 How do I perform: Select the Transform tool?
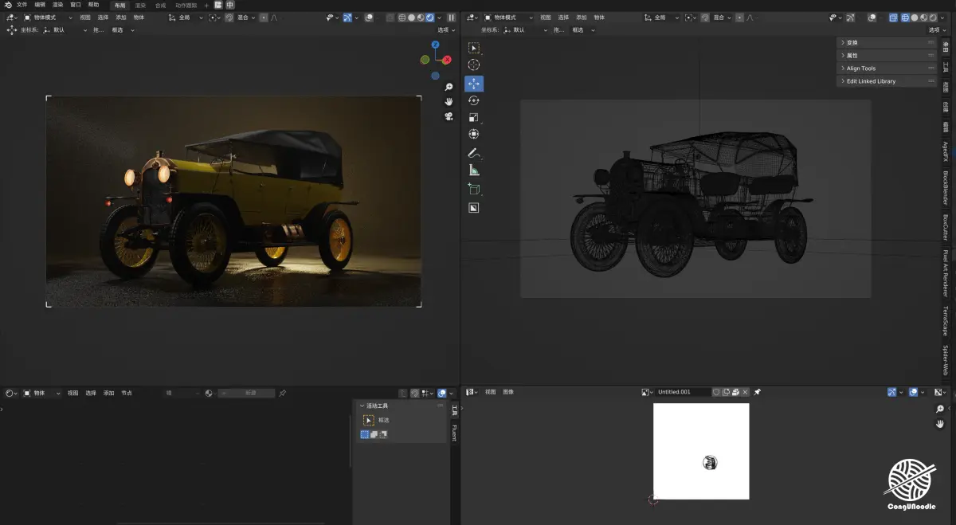coord(474,134)
